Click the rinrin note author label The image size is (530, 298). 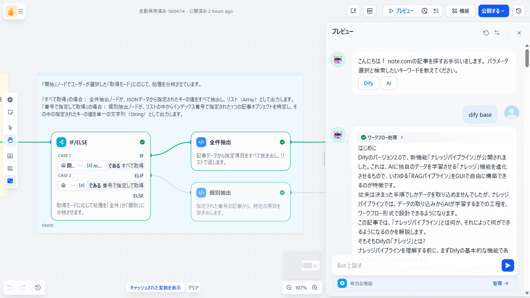click(x=48, y=225)
